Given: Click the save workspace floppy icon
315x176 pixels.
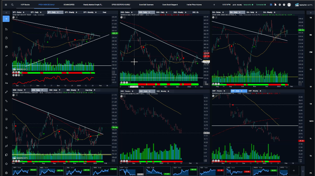Looking at the screenshot, I should 271,5.
